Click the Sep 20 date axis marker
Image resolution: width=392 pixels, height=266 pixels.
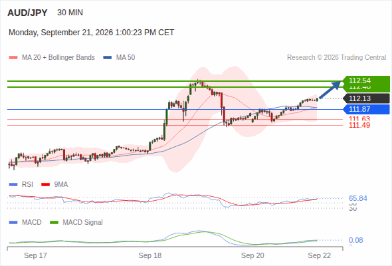252,255
